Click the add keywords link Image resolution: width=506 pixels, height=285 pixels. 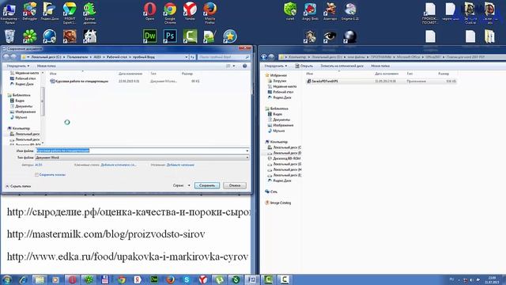tap(119, 165)
